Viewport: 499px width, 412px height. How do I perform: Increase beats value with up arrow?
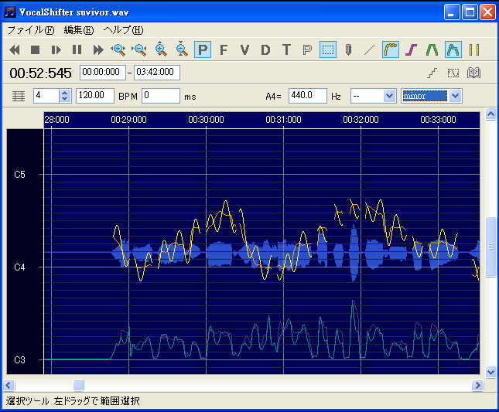pos(65,93)
